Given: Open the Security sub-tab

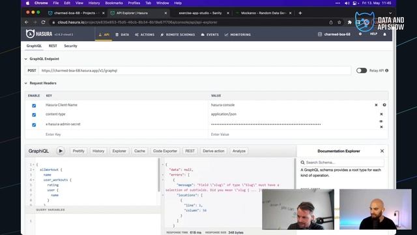Looking at the screenshot, I should point(70,46).
